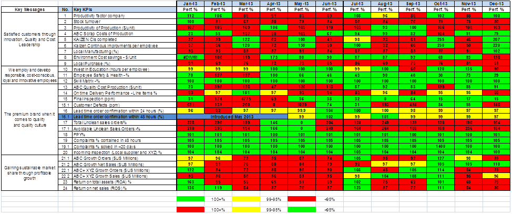The image size is (512, 214).
Task: Select the 4775 Final Inspection value cell
Action: pyautogui.click(x=246, y=98)
